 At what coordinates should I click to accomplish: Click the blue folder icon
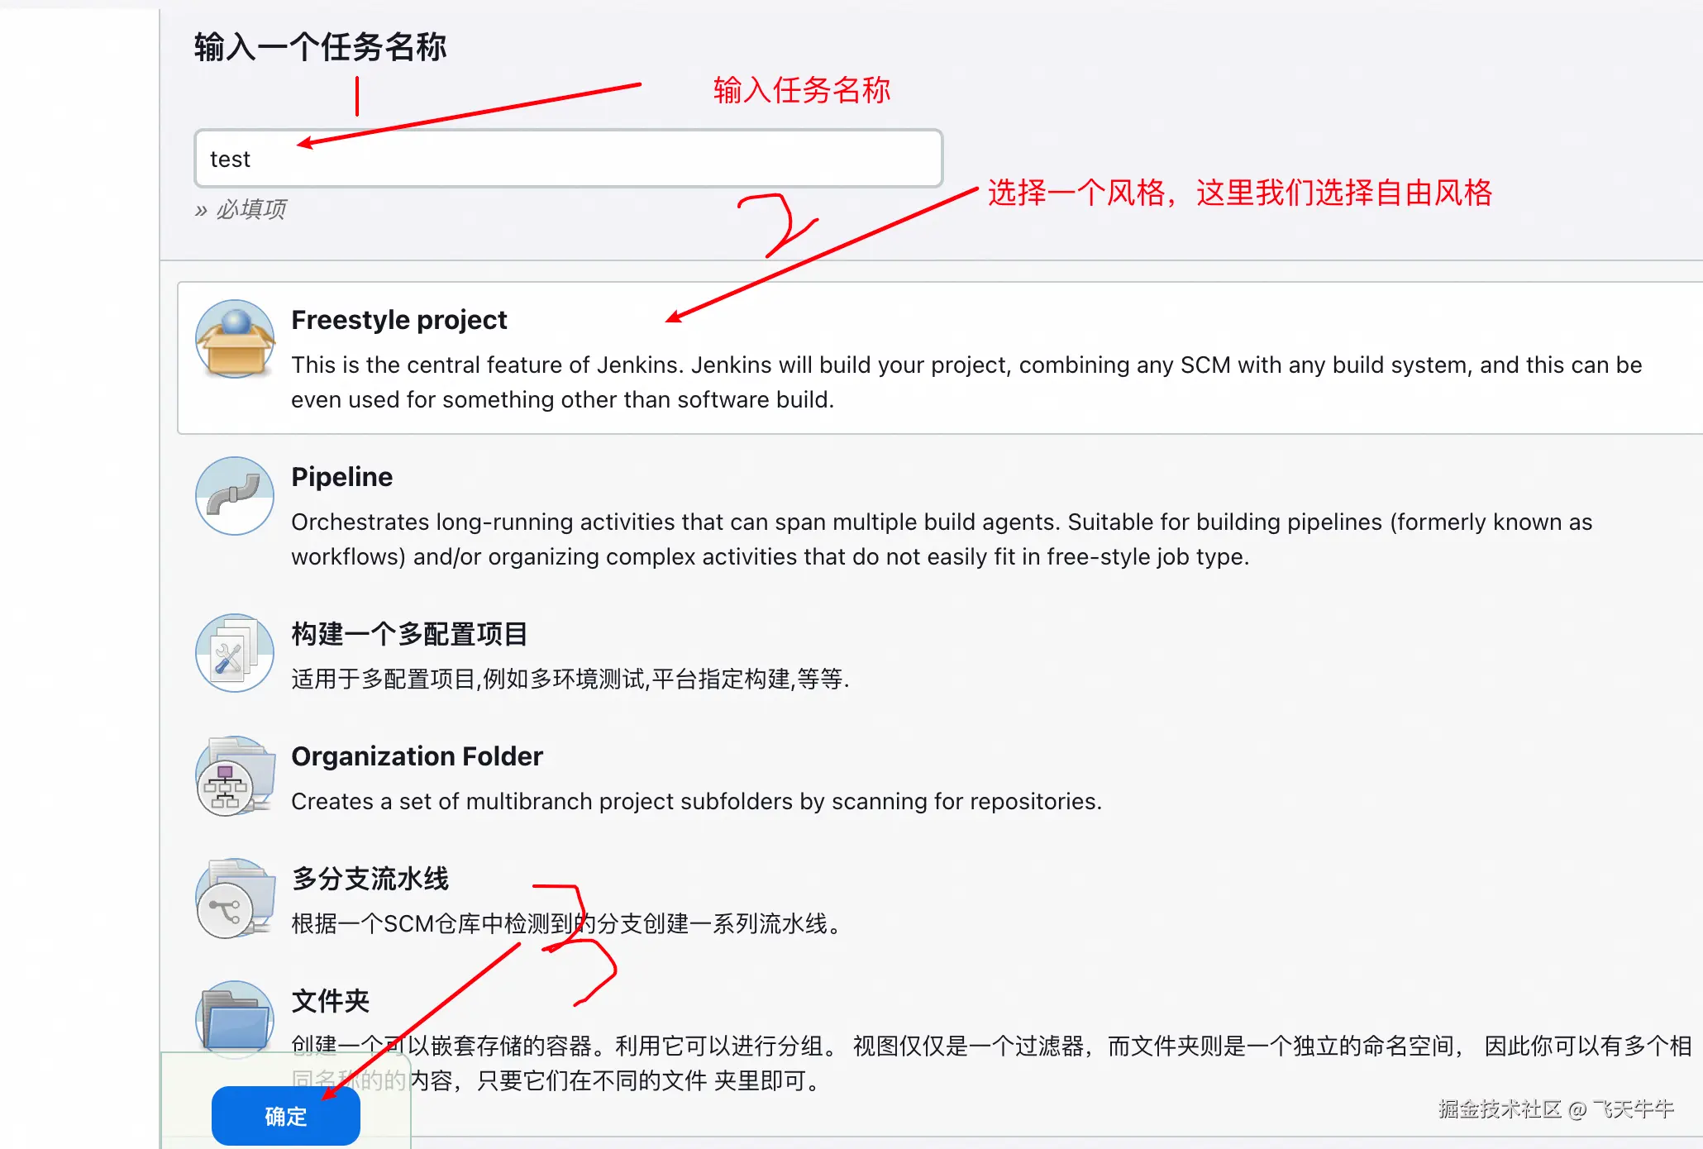point(235,1020)
